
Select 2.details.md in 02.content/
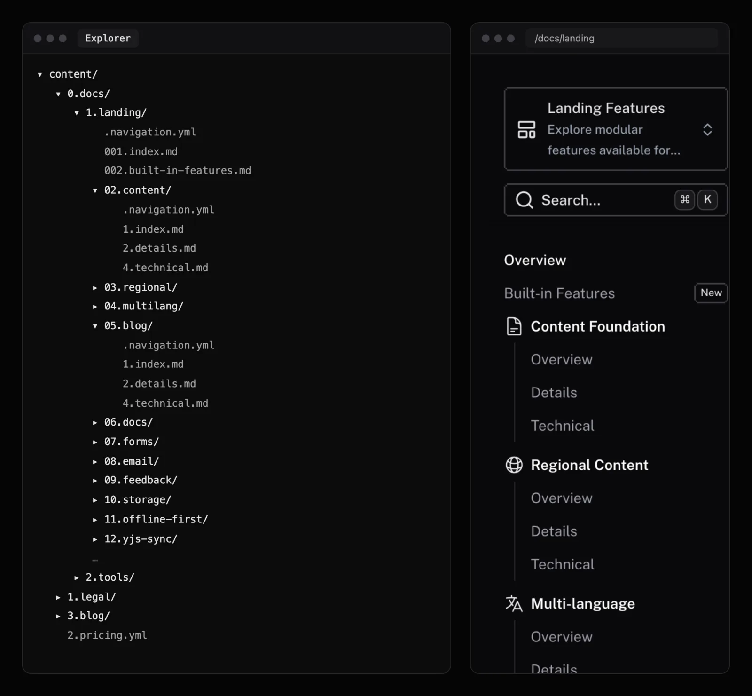[159, 248]
